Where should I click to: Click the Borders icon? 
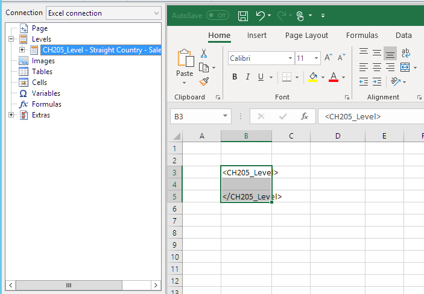click(286, 77)
